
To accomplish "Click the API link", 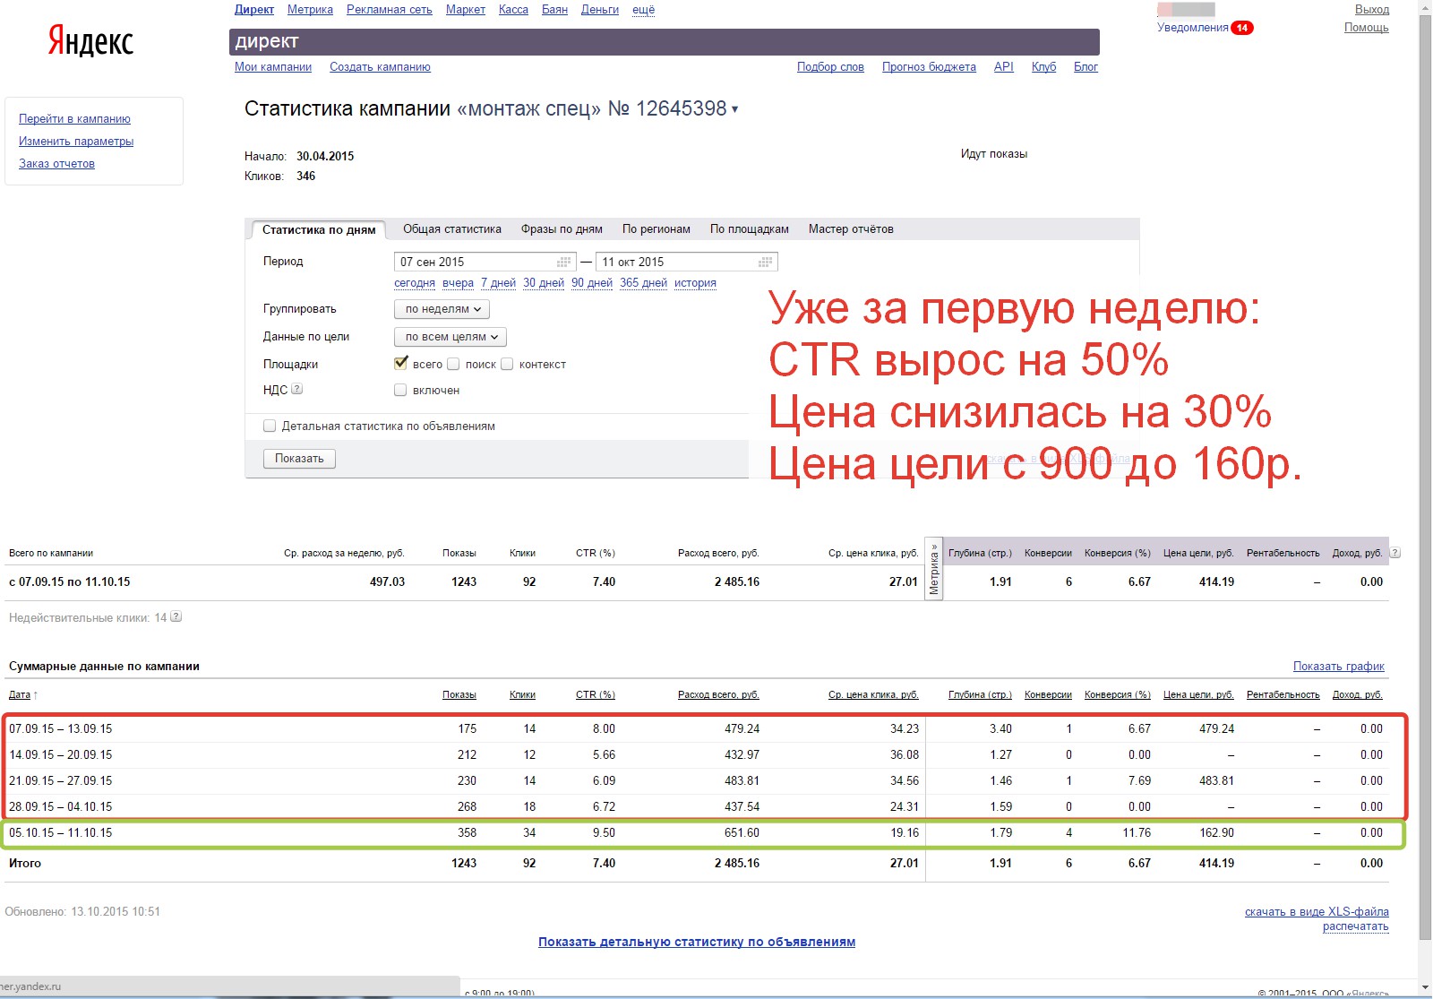I will (1004, 67).
